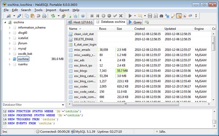Click the Undo arrow icon
Screen dimensions: 219x136
click(x=38, y=16)
